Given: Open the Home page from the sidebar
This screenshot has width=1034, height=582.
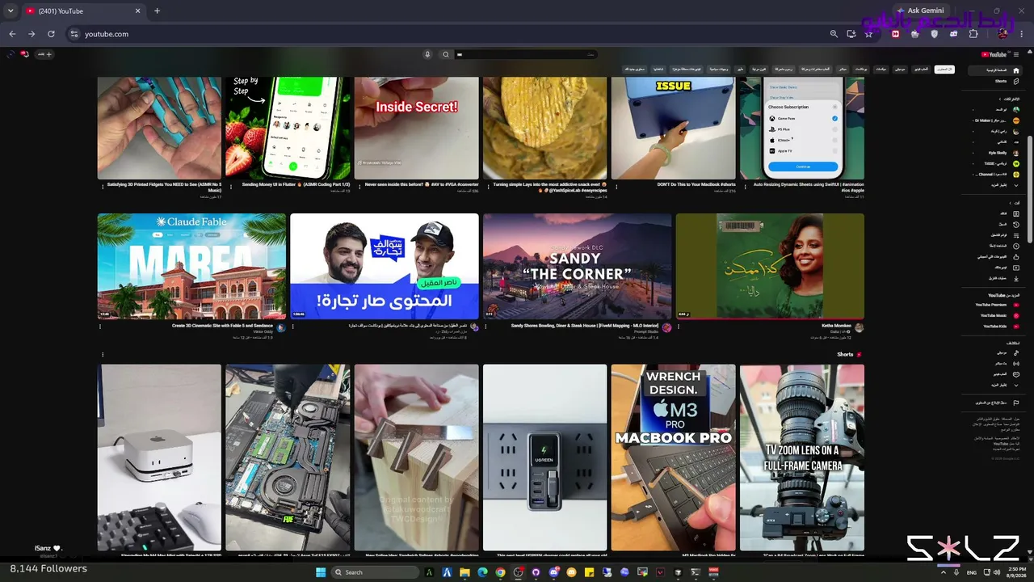Looking at the screenshot, I should click(994, 70).
